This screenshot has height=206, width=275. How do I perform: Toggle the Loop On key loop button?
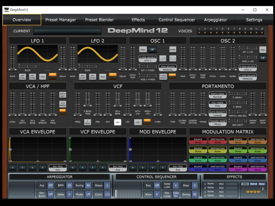pyautogui.click(x=176, y=194)
